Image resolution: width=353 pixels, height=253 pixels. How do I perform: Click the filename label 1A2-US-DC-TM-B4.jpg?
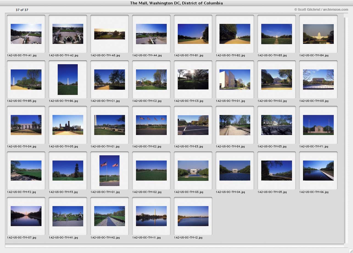pos(314,55)
